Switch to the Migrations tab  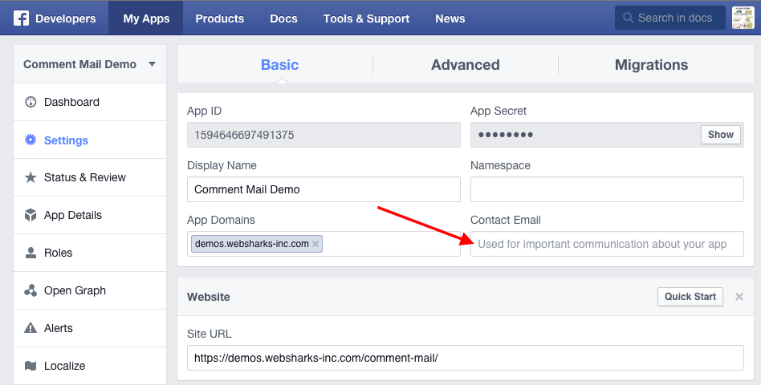(651, 64)
